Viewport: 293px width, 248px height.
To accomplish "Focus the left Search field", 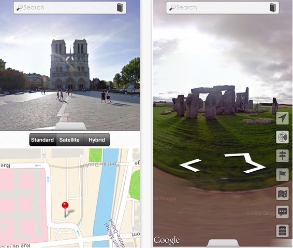I will pos(70,8).
